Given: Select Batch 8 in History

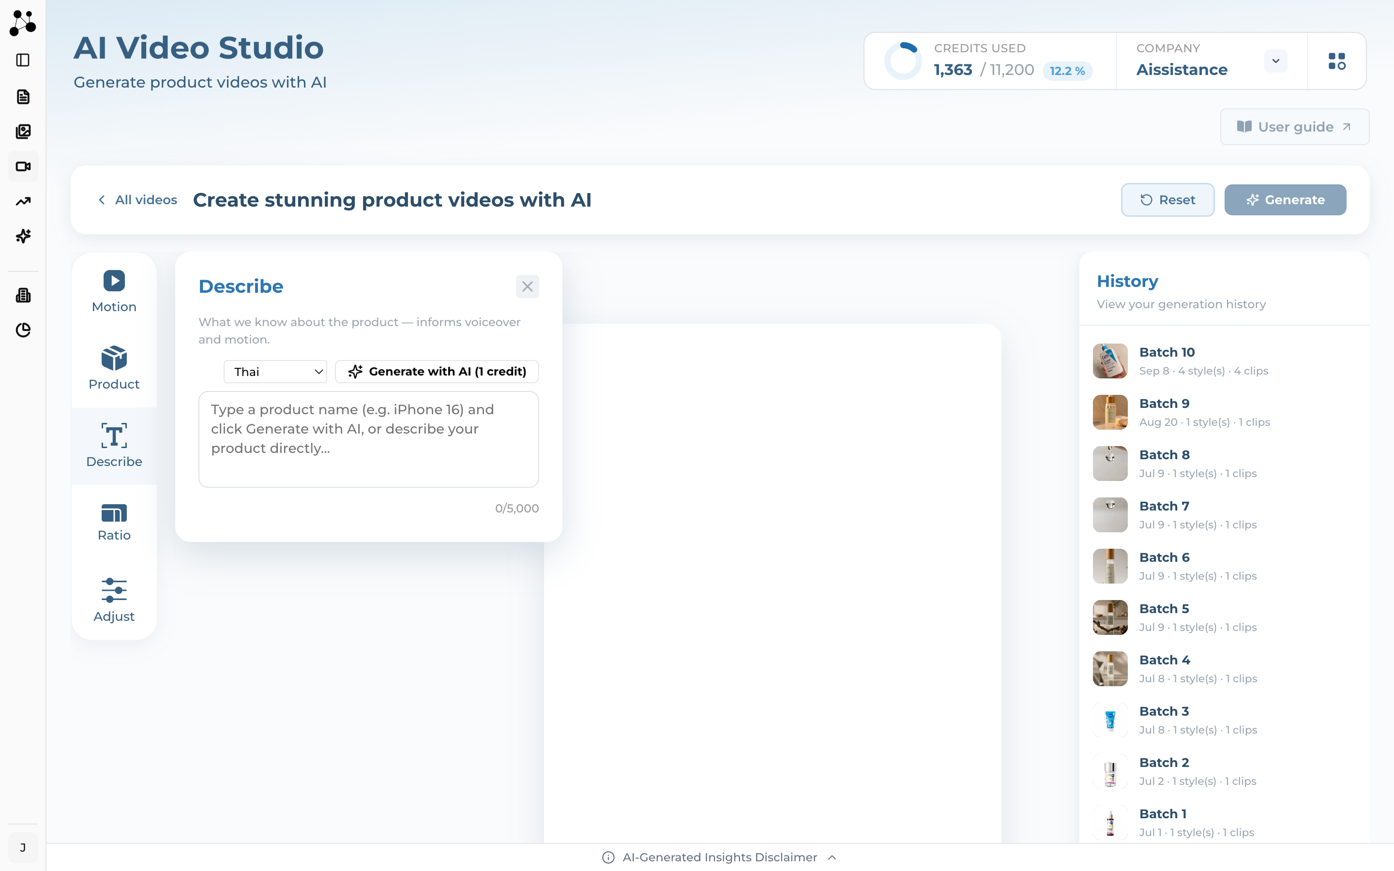Looking at the screenshot, I should 1225,464.
